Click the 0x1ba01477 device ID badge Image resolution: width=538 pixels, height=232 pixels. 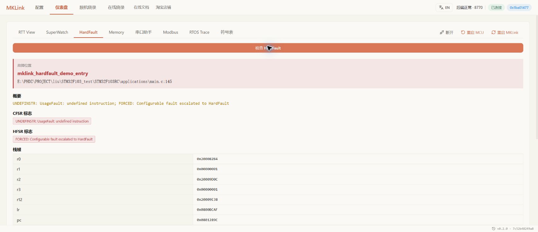pos(519,8)
